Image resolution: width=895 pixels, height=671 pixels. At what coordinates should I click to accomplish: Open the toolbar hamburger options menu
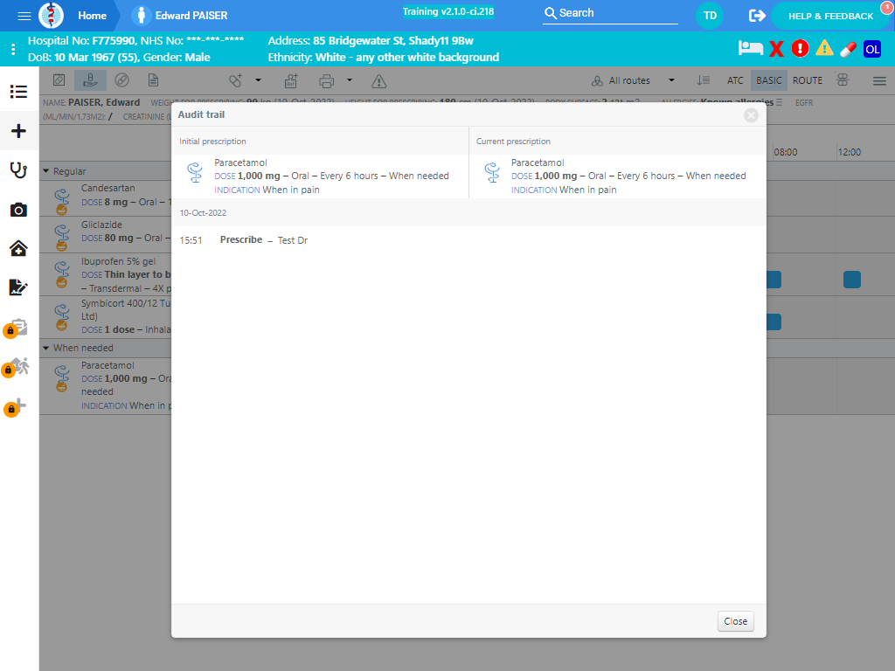879,81
